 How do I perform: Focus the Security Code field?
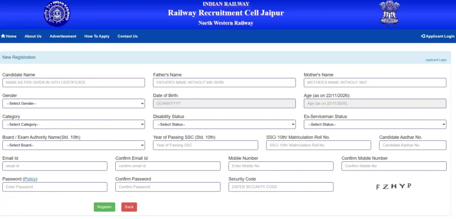tap(281, 187)
